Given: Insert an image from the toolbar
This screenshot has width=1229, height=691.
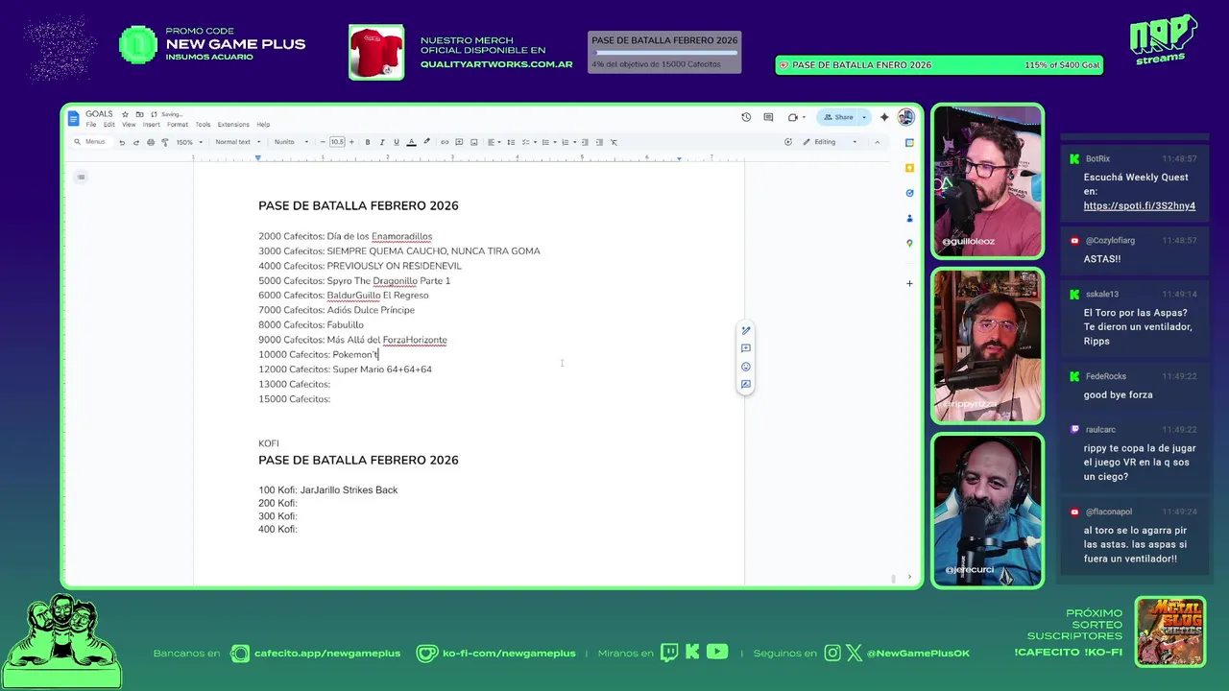Looking at the screenshot, I should 473,142.
